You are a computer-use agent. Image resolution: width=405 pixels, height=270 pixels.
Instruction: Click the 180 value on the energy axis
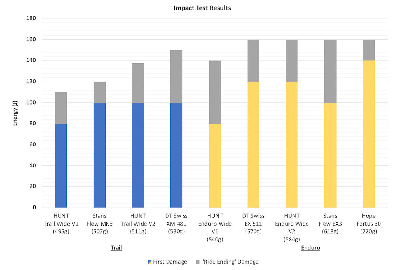click(31, 19)
